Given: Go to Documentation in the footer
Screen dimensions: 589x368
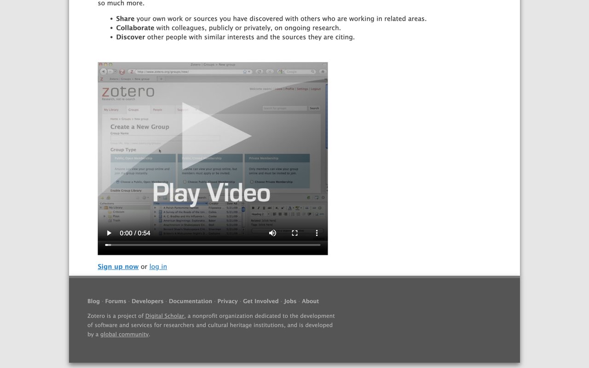Looking at the screenshot, I should tap(191, 301).
